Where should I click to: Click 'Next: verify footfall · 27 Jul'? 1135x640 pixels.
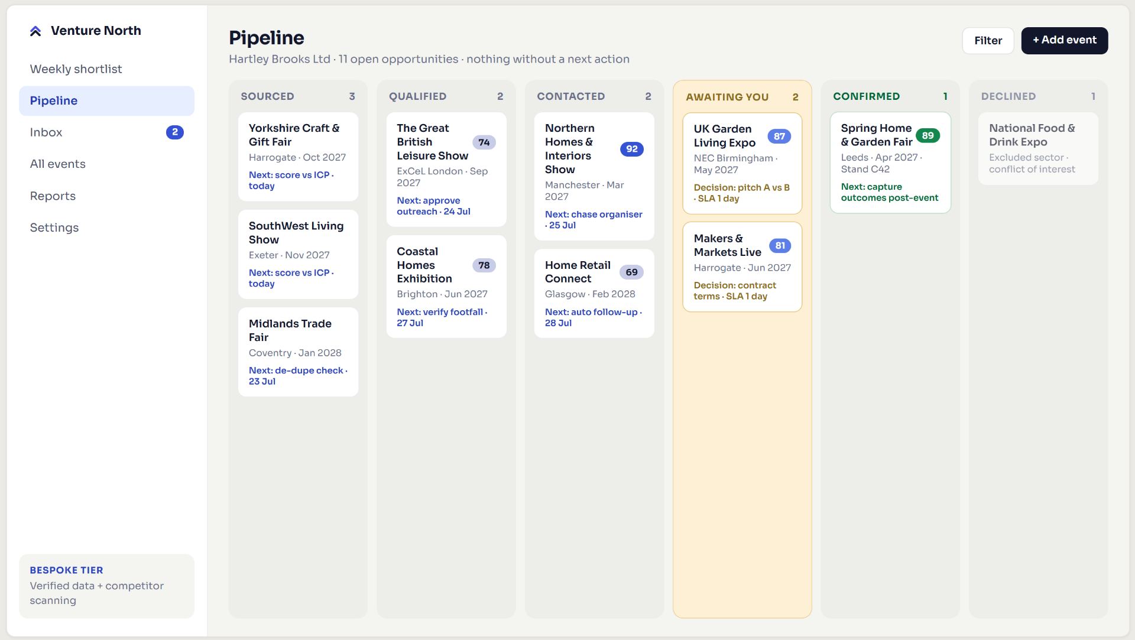pyautogui.click(x=442, y=317)
